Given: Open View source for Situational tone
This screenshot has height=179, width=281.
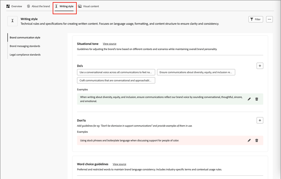Looking at the screenshot, I should (x=109, y=44).
